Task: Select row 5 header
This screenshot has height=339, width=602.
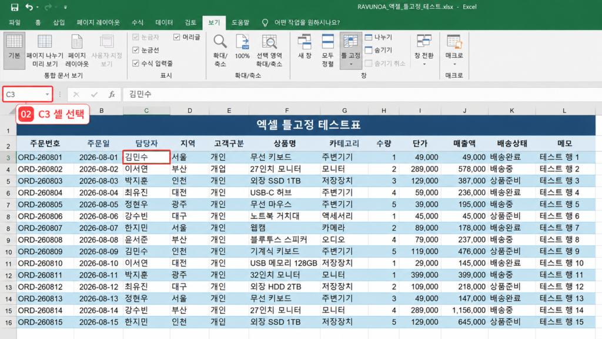Action: [8, 181]
